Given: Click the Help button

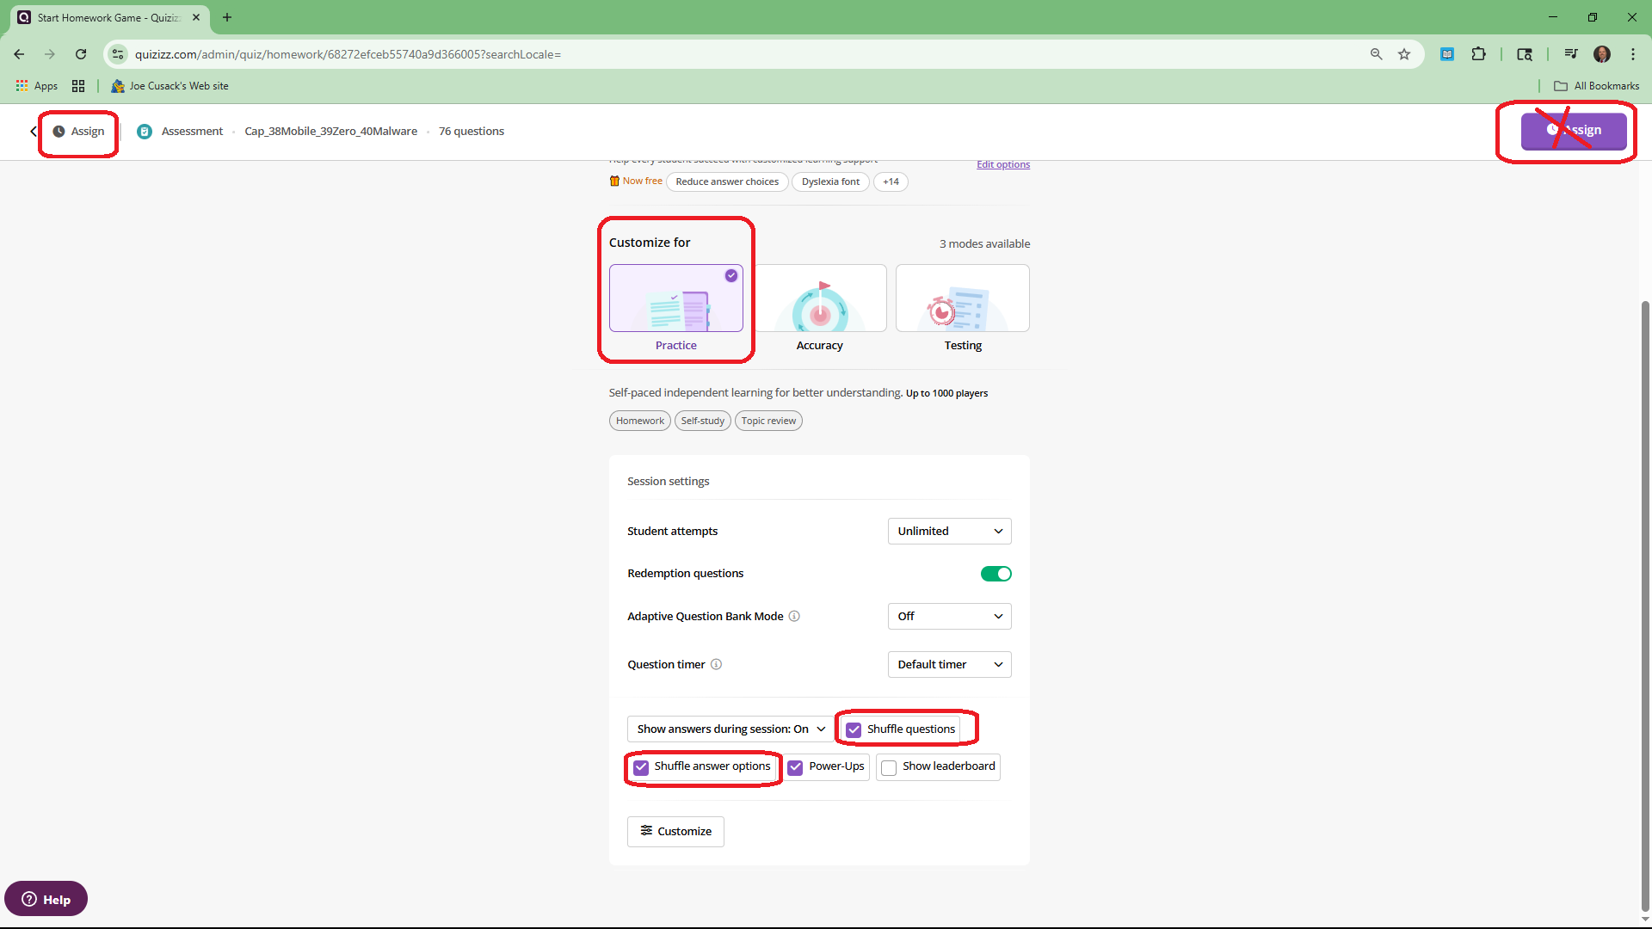Looking at the screenshot, I should click(46, 899).
